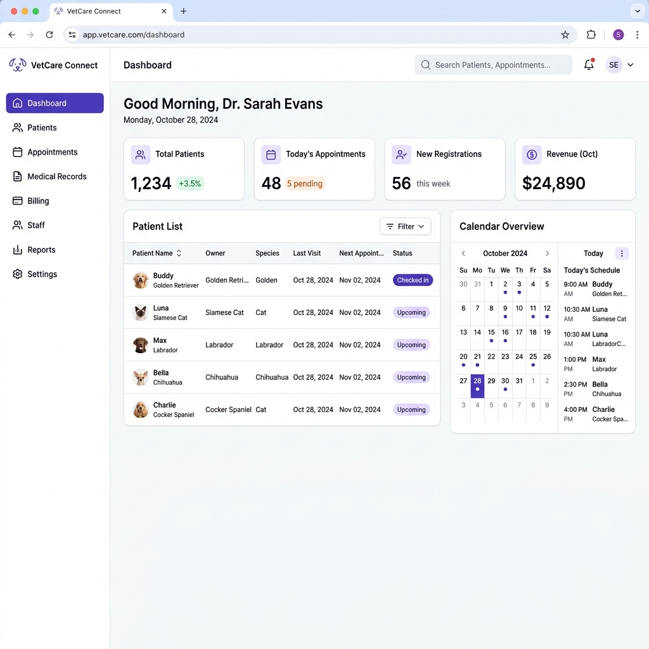Bookmark page with the star icon
649x649 pixels.
[565, 35]
